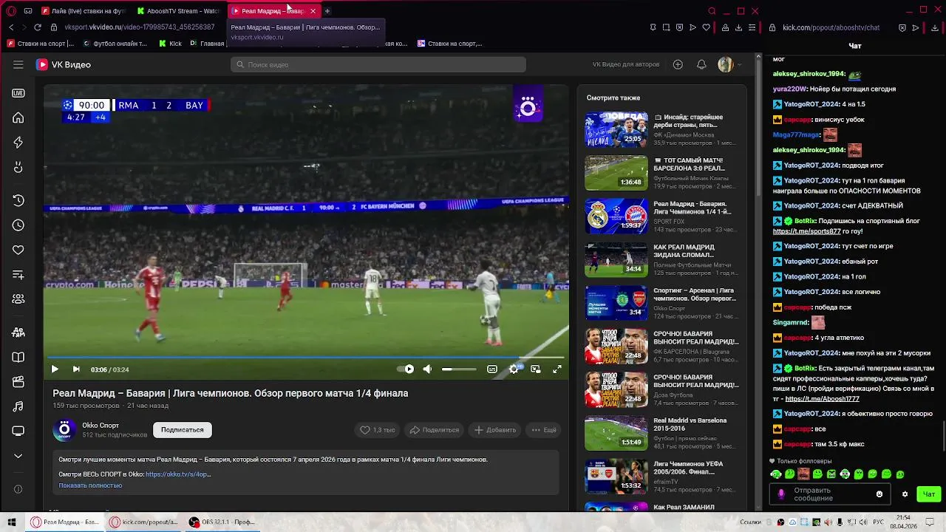Open Real Madrid vs Barselona 2015-2016 video

tap(661, 433)
